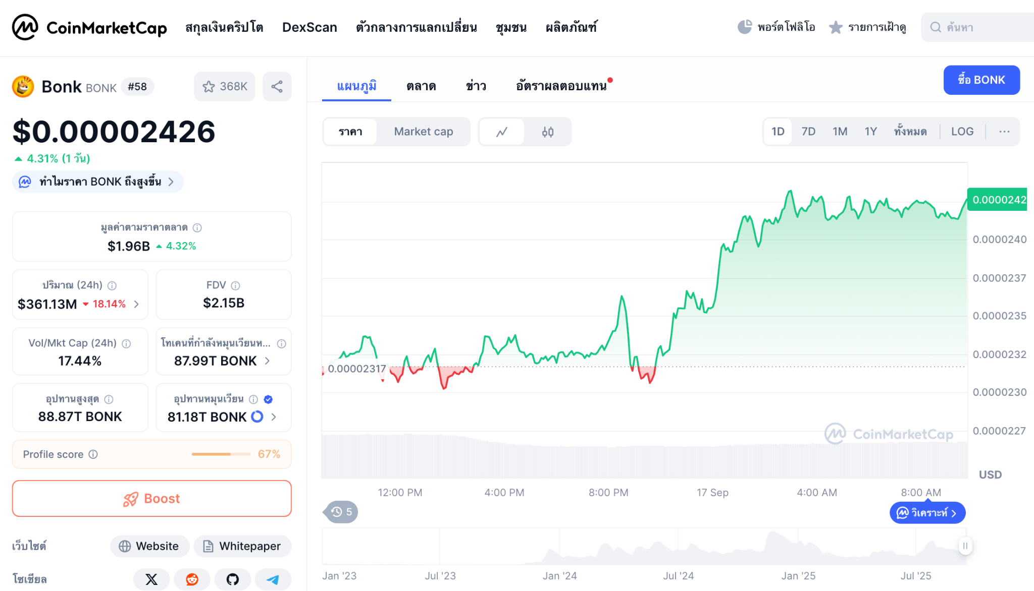1034x591 pixels.
Task: Open the ตลาด (Markets) tab
Action: pos(421,86)
